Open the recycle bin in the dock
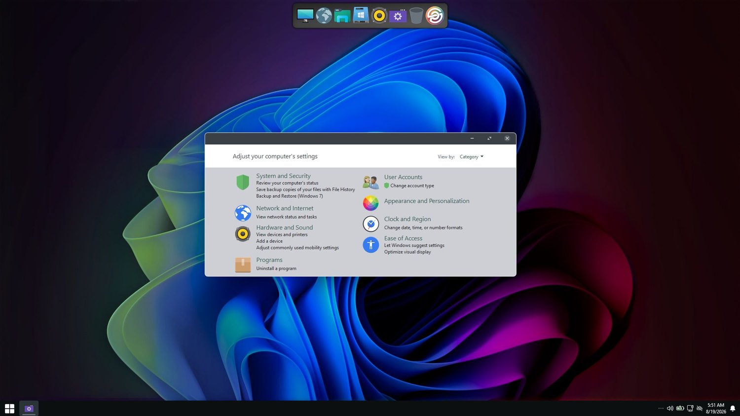Image resolution: width=740 pixels, height=416 pixels. 416,16
